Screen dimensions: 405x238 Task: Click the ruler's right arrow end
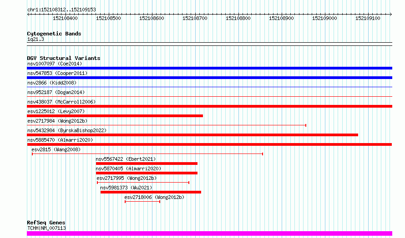pos(391,15)
